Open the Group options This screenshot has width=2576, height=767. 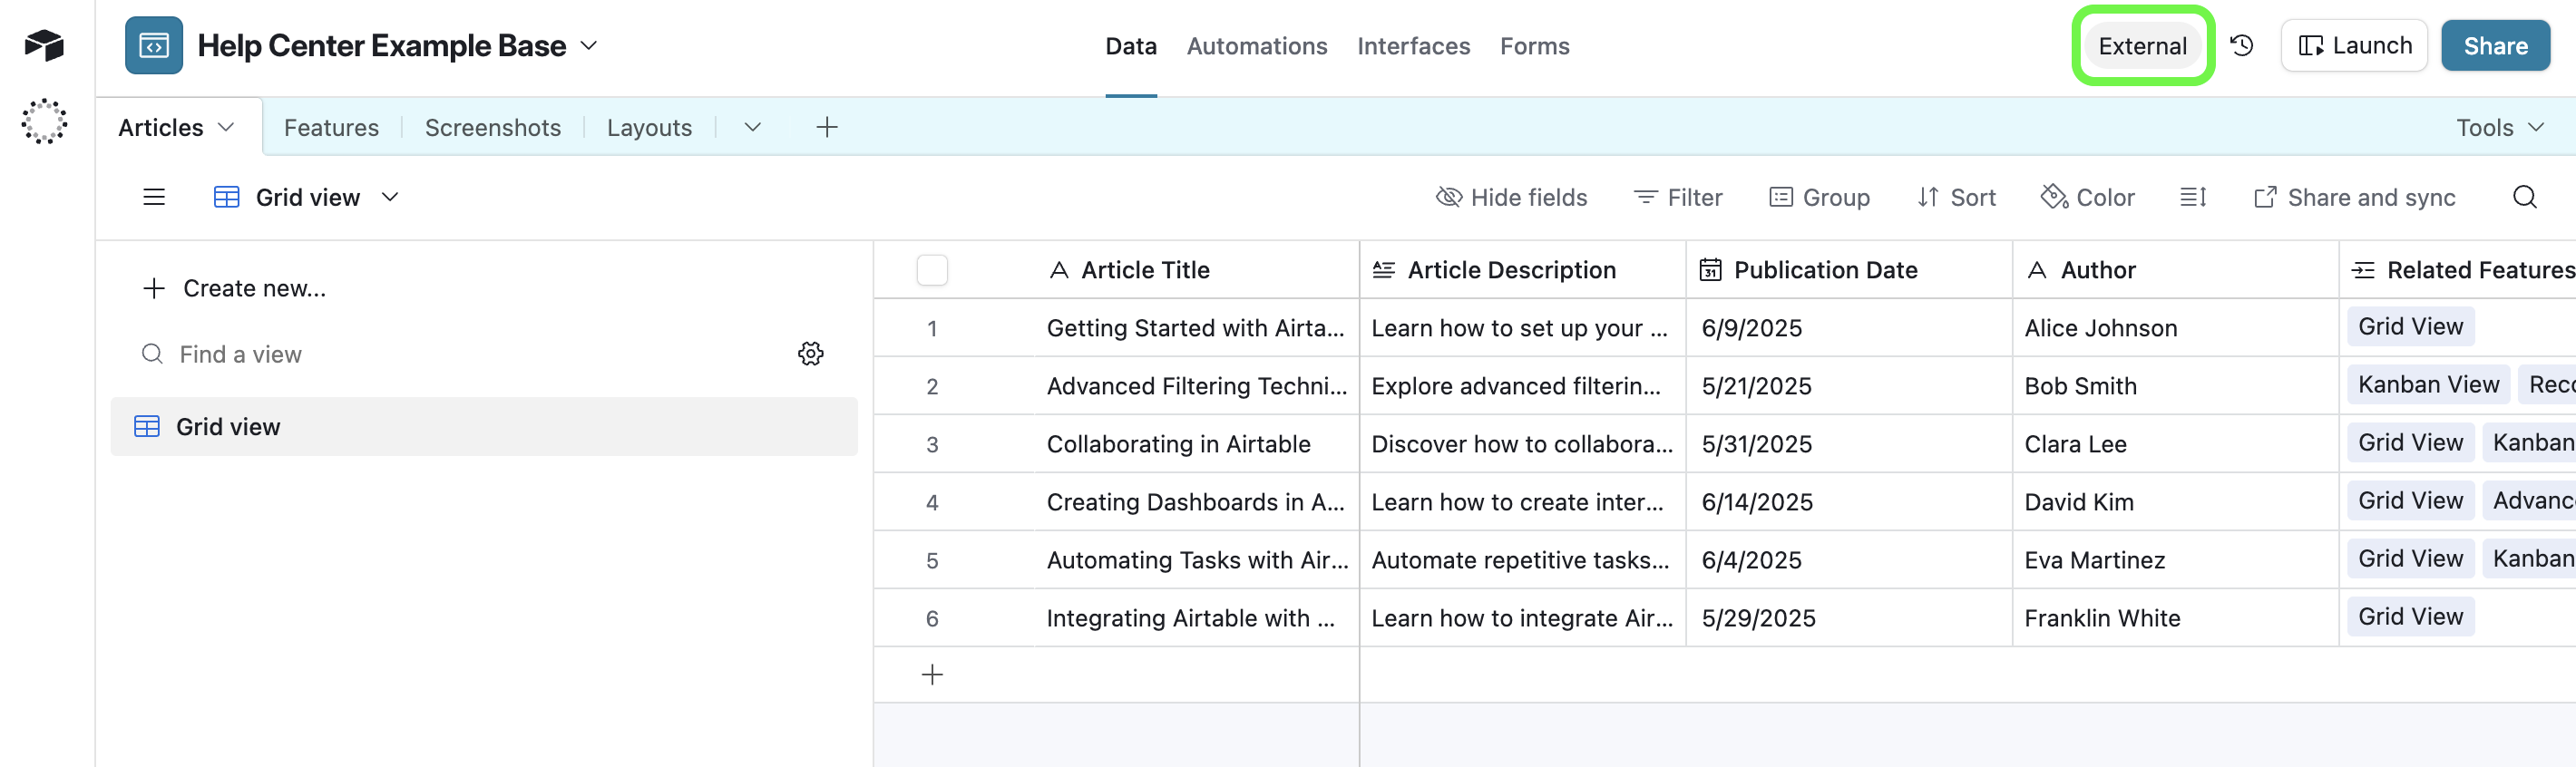point(1819,197)
